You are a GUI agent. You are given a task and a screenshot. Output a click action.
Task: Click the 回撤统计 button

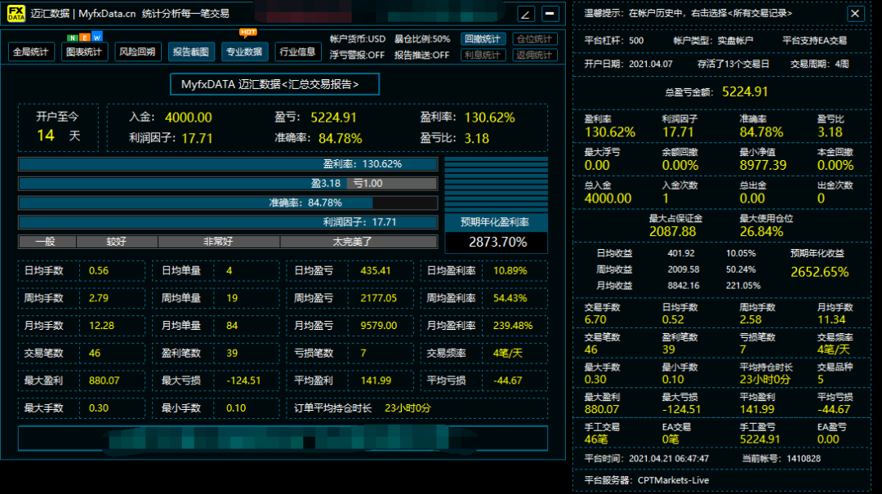click(483, 39)
